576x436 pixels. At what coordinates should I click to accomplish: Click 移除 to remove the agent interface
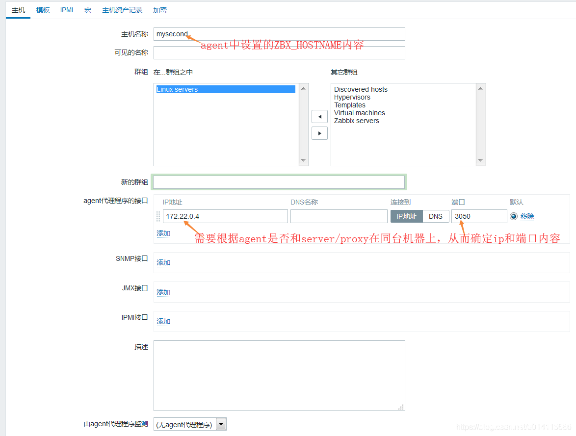point(527,216)
